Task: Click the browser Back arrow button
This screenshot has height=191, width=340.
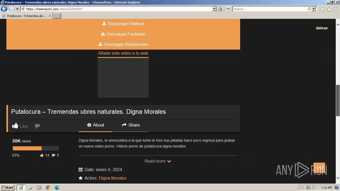Action: [x=4, y=9]
